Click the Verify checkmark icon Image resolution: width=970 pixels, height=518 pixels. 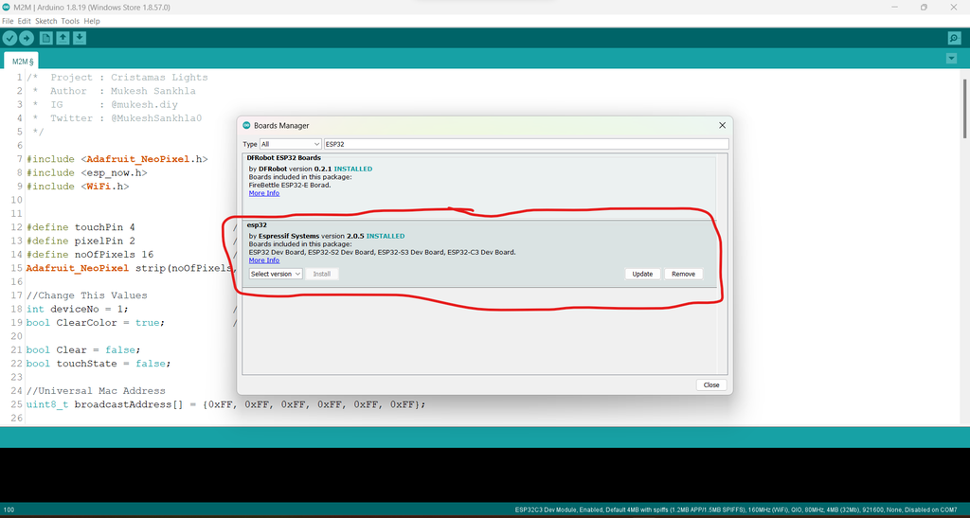tap(9, 38)
